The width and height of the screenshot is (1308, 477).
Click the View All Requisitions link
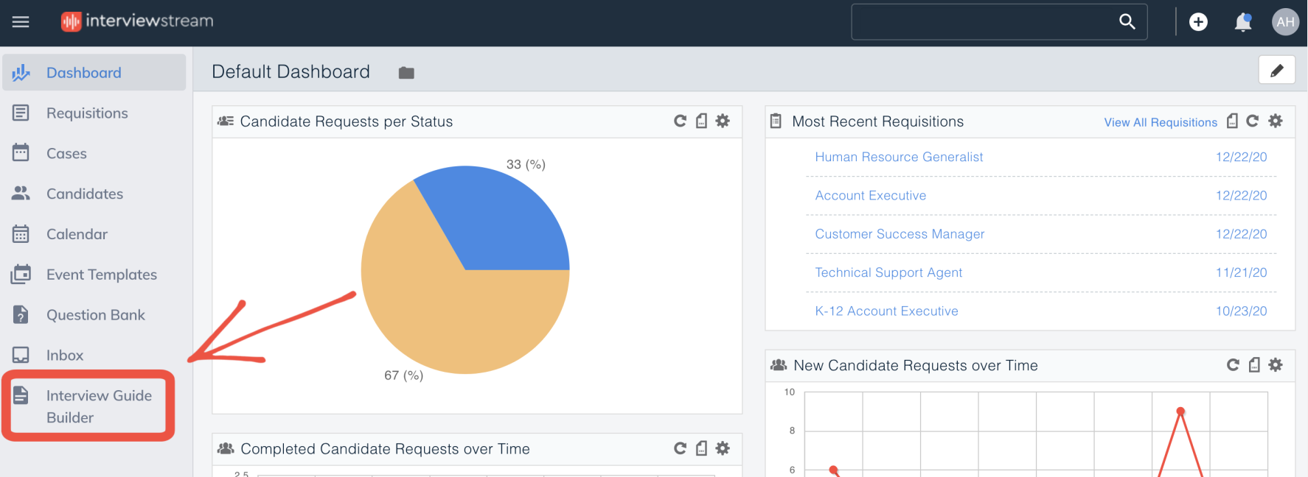[x=1161, y=122]
